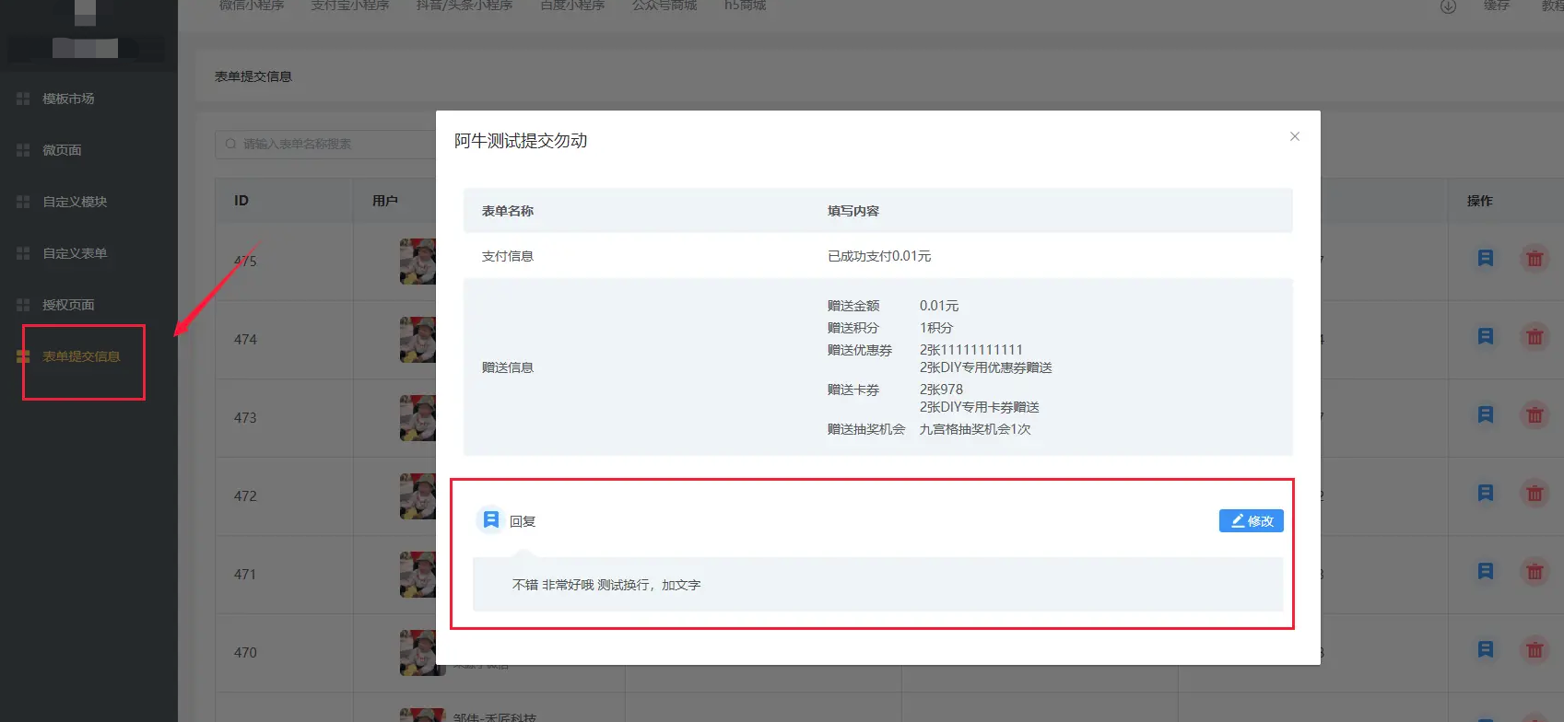Open 自定义模块 in the sidebar
Viewport: 1564px width, 722px height.
[x=75, y=202]
